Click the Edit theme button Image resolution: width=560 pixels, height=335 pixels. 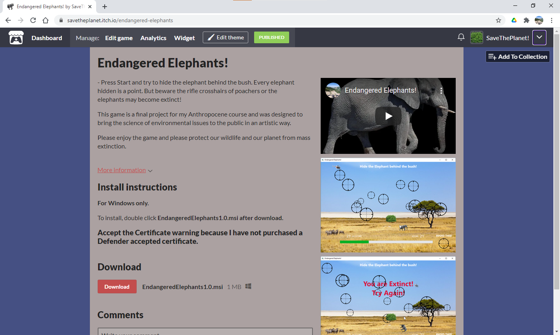click(225, 37)
